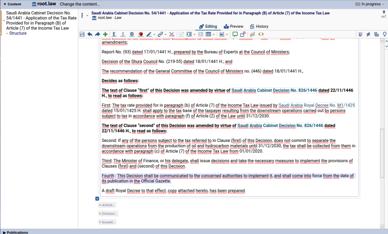Click the previous chevron above the scrollbar
The height and width of the screenshot is (234, 388).
tap(386, 41)
